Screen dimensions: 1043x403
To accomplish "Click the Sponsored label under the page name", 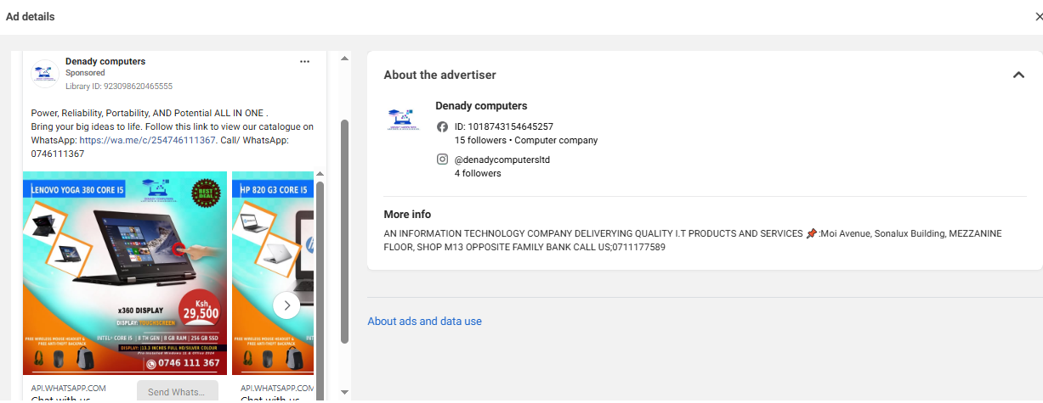I will [x=85, y=73].
